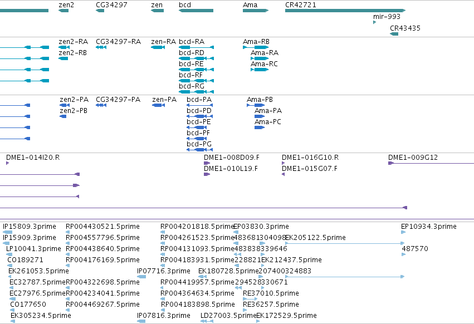Select protein zen2-PB
This screenshot has height=324, width=474.
[x=63, y=116]
